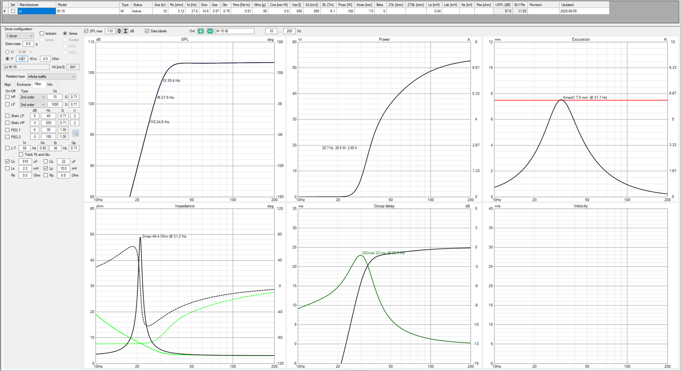Sort by the Model column header

click(88, 5)
